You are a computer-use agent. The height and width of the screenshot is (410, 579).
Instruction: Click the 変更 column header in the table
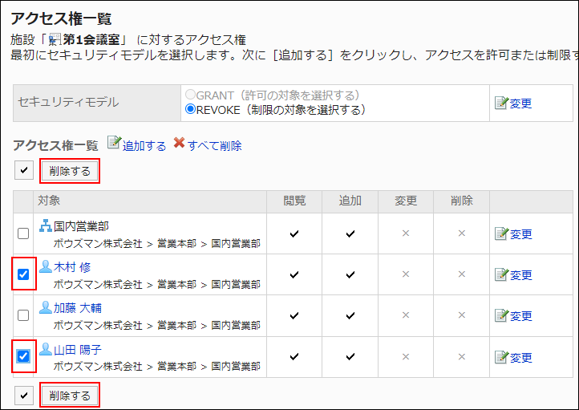[x=406, y=201]
